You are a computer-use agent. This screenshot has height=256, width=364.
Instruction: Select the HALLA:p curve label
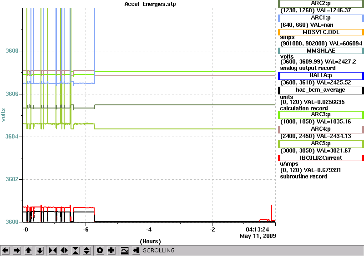click(321, 75)
